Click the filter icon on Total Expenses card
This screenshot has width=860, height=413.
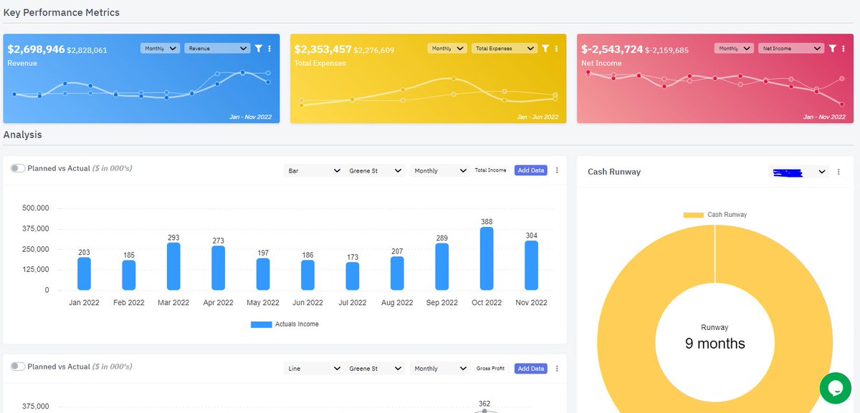545,49
